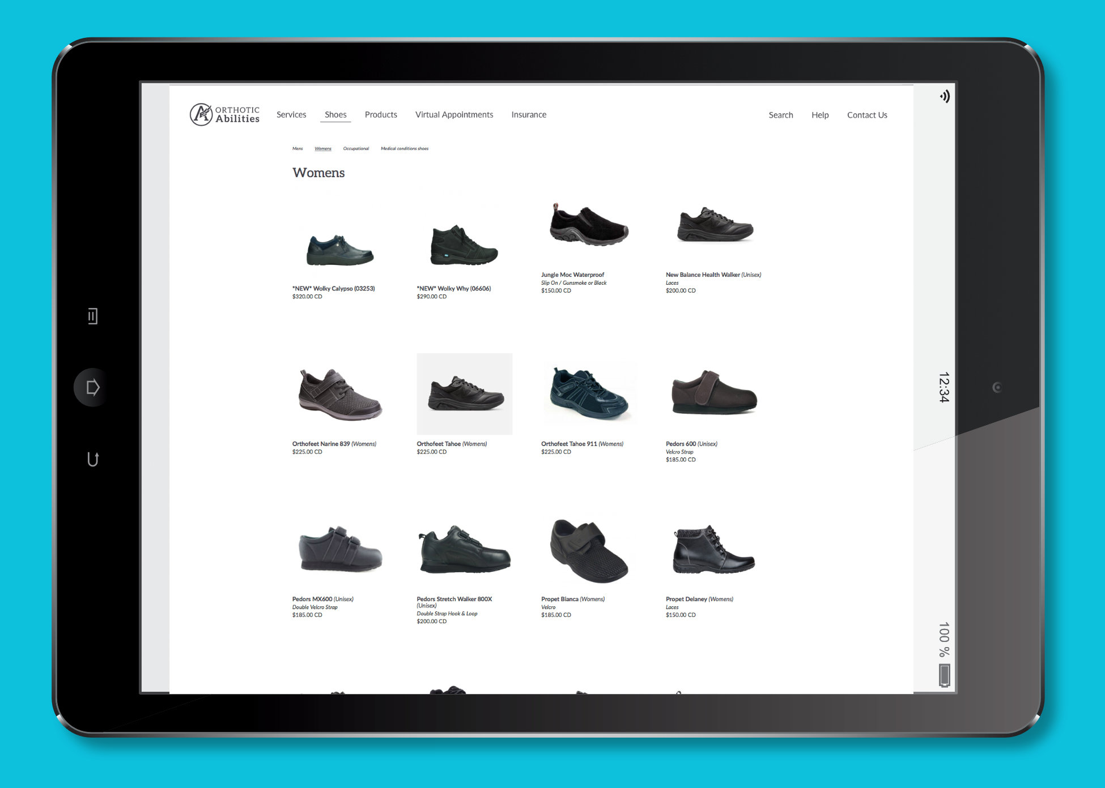Click 'Double Strap Hook & Loop' text
The width and height of the screenshot is (1105, 788).
click(447, 614)
